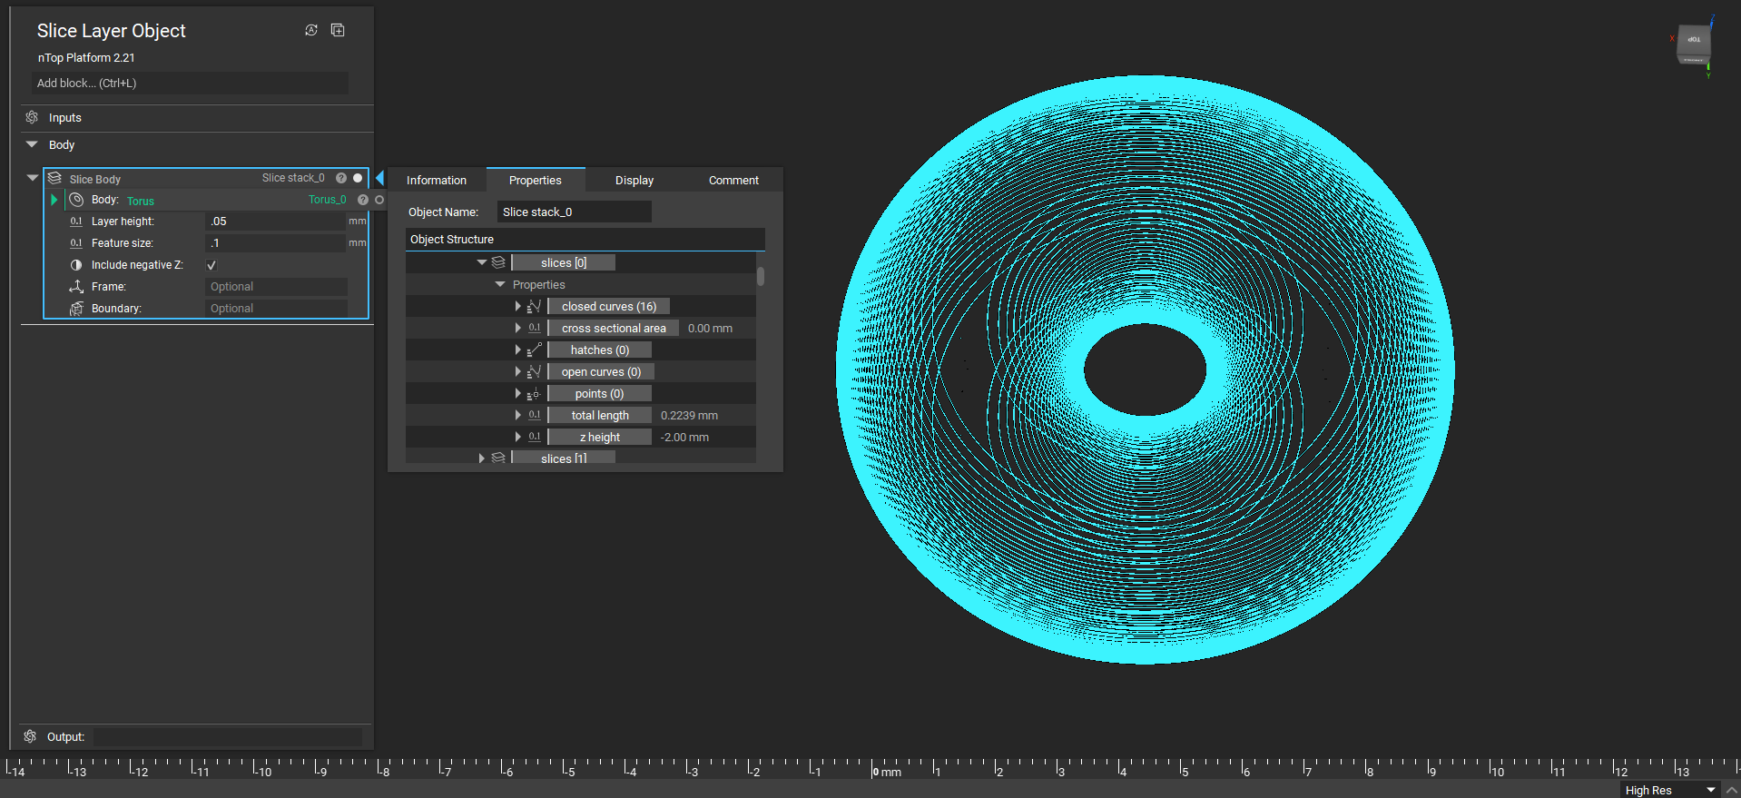Screen dimensions: 1741x798
Task: Expand the points (0) node
Action: [518, 393]
